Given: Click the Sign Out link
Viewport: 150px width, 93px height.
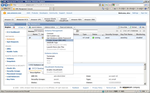Looking at the screenshot, I should 144,13.
